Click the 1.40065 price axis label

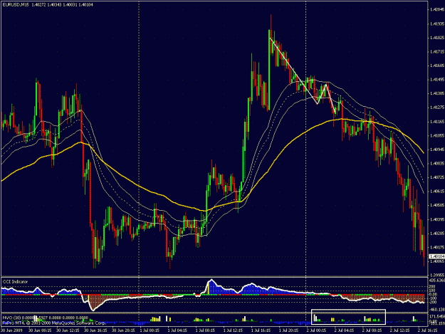[x=437, y=261]
